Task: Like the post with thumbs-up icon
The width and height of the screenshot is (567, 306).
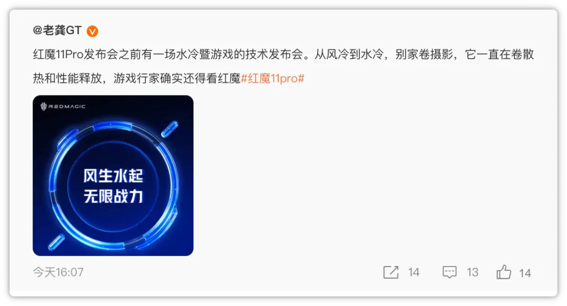Action: pyautogui.click(x=503, y=272)
